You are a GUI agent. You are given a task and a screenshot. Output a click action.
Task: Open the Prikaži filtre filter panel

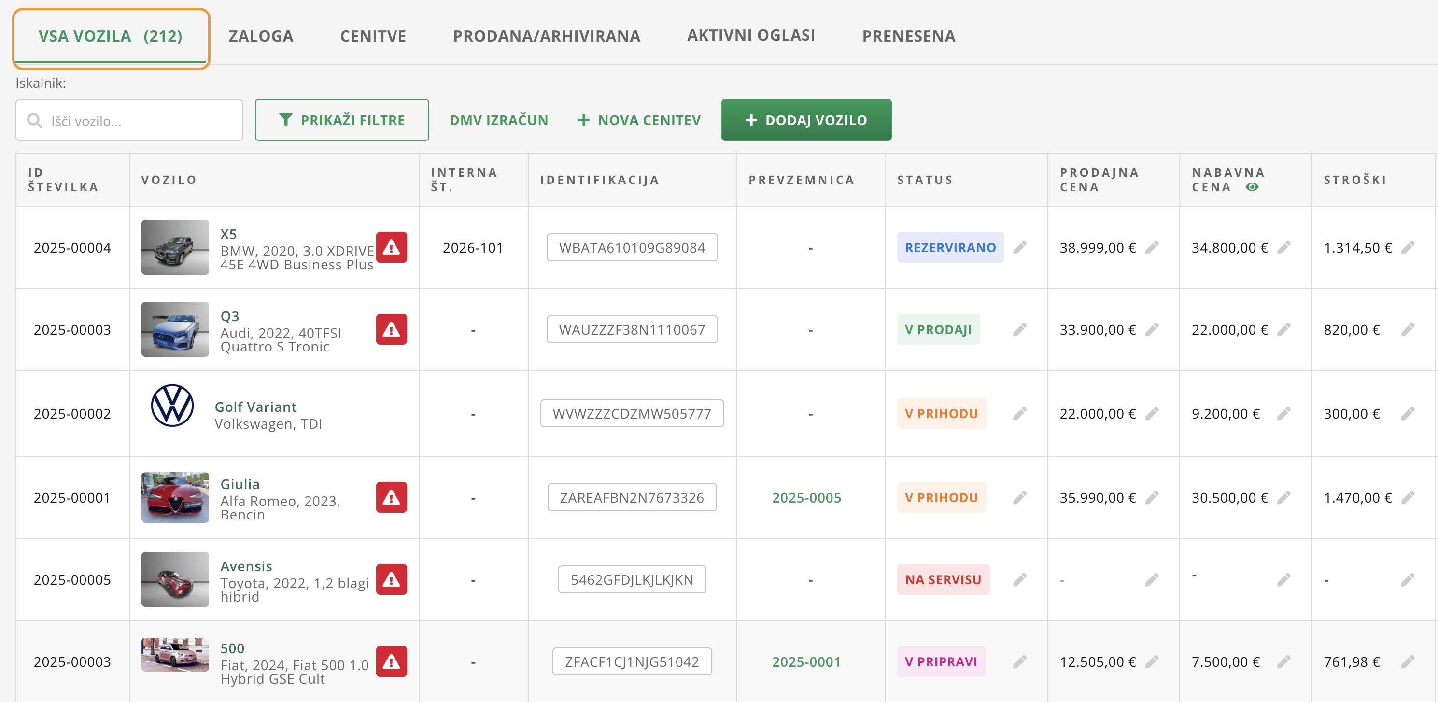tap(342, 120)
